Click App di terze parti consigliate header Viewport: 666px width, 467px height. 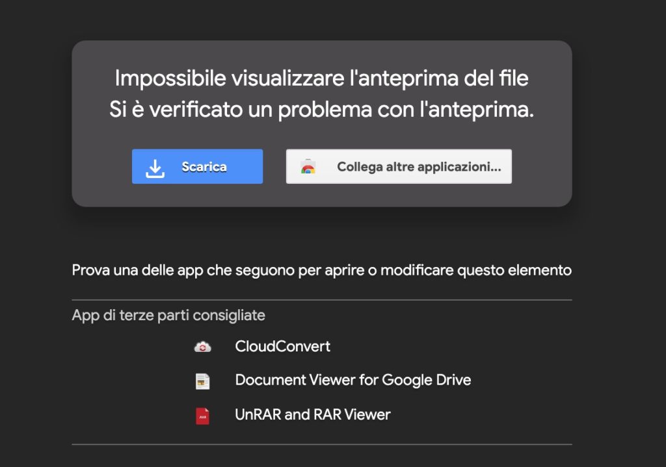coord(168,316)
